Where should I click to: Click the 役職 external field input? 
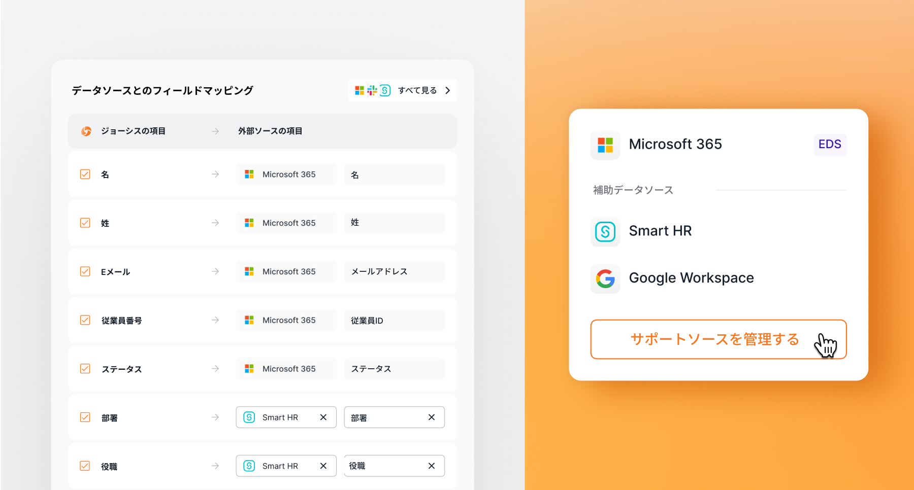pos(395,466)
